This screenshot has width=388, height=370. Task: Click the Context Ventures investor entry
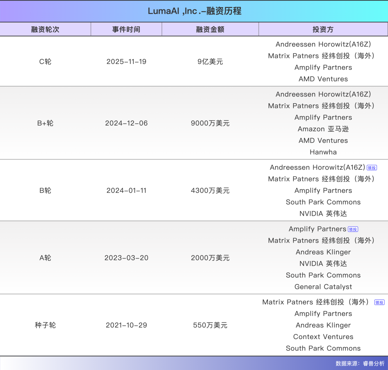point(323,337)
